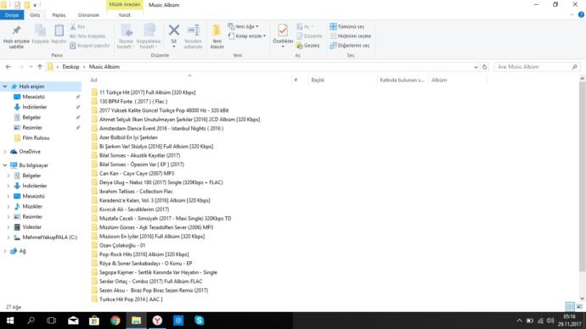Click Tümünü seç
Viewport: 586px width, 329px height.
tap(347, 26)
